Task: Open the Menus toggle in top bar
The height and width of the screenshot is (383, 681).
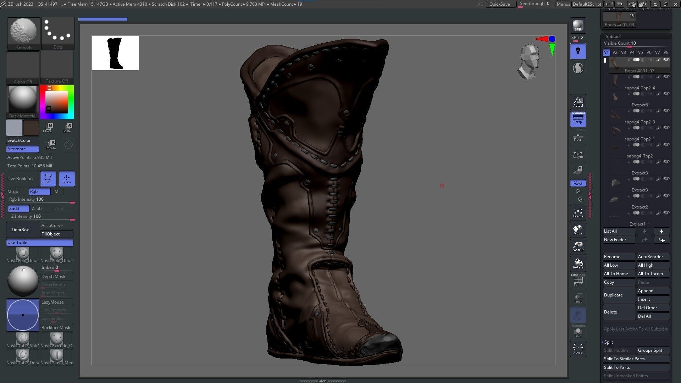Action: [563, 4]
